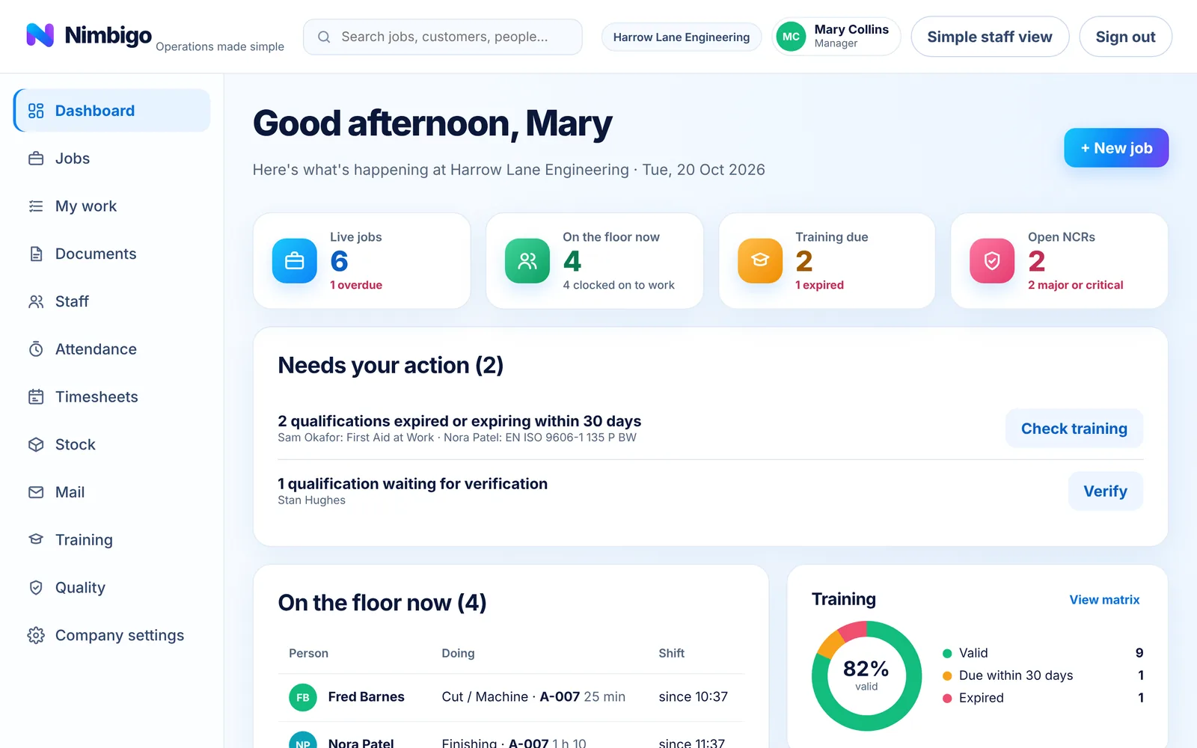
Task: Select the Dashboard menu item
Action: tap(112, 111)
